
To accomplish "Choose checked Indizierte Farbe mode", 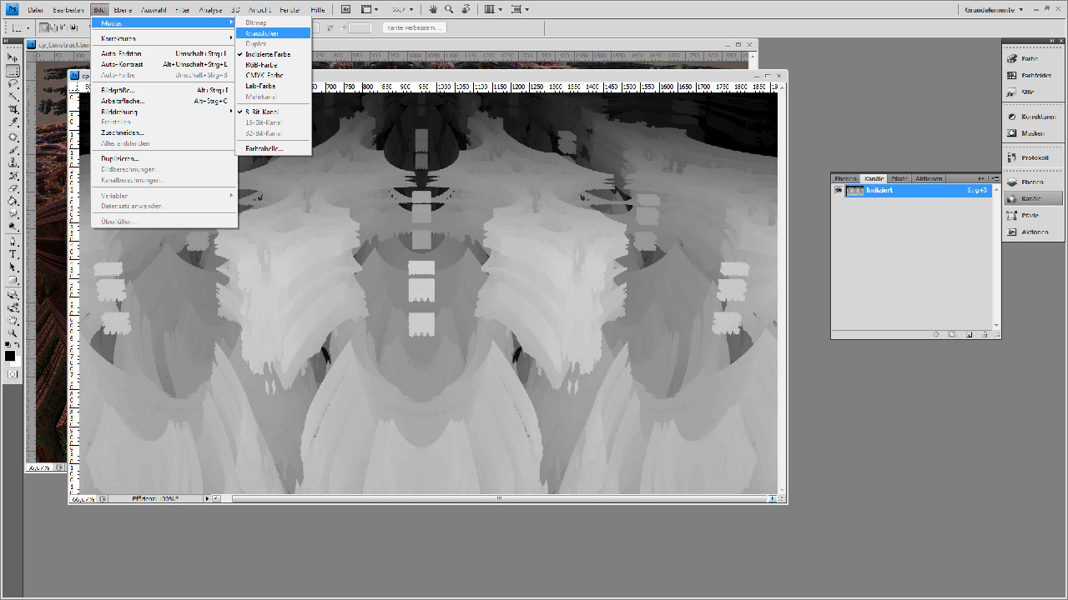I will [268, 54].
